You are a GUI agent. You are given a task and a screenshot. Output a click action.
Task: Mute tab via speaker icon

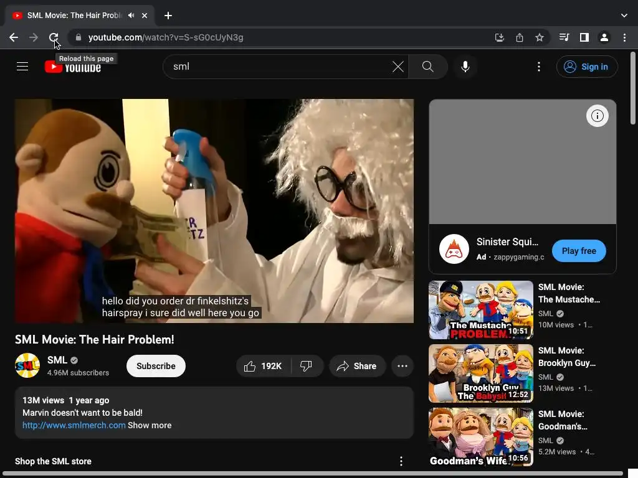[x=131, y=16]
